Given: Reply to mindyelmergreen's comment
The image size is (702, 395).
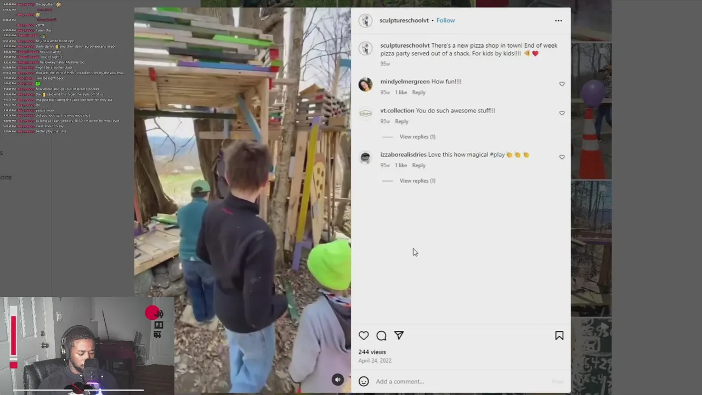Looking at the screenshot, I should pyautogui.click(x=418, y=92).
